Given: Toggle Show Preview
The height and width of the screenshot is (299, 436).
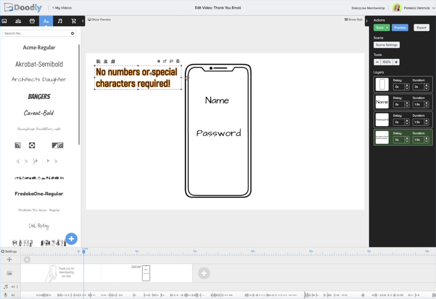Looking at the screenshot, I should (x=99, y=20).
